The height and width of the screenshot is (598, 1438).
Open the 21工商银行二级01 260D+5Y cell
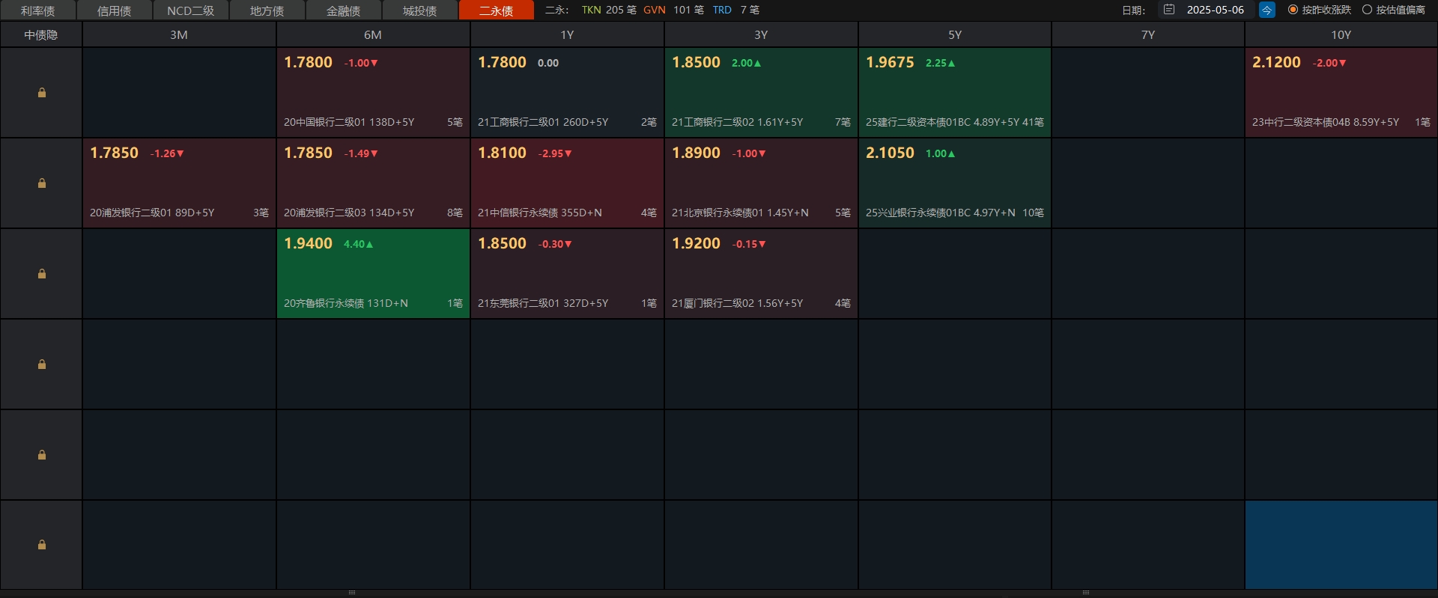567,93
